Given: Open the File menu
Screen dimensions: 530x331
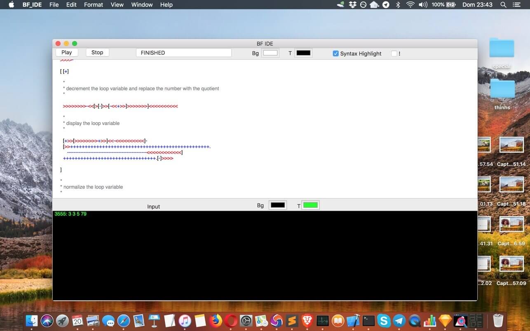Looking at the screenshot, I should [54, 5].
